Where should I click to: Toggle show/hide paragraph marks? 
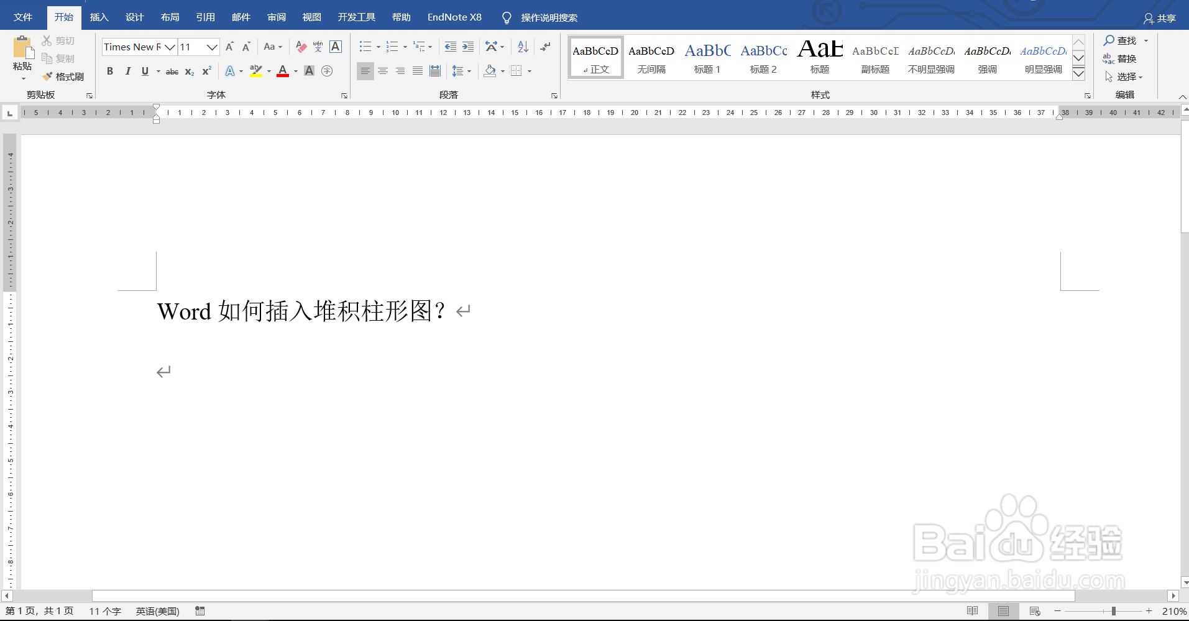click(546, 47)
